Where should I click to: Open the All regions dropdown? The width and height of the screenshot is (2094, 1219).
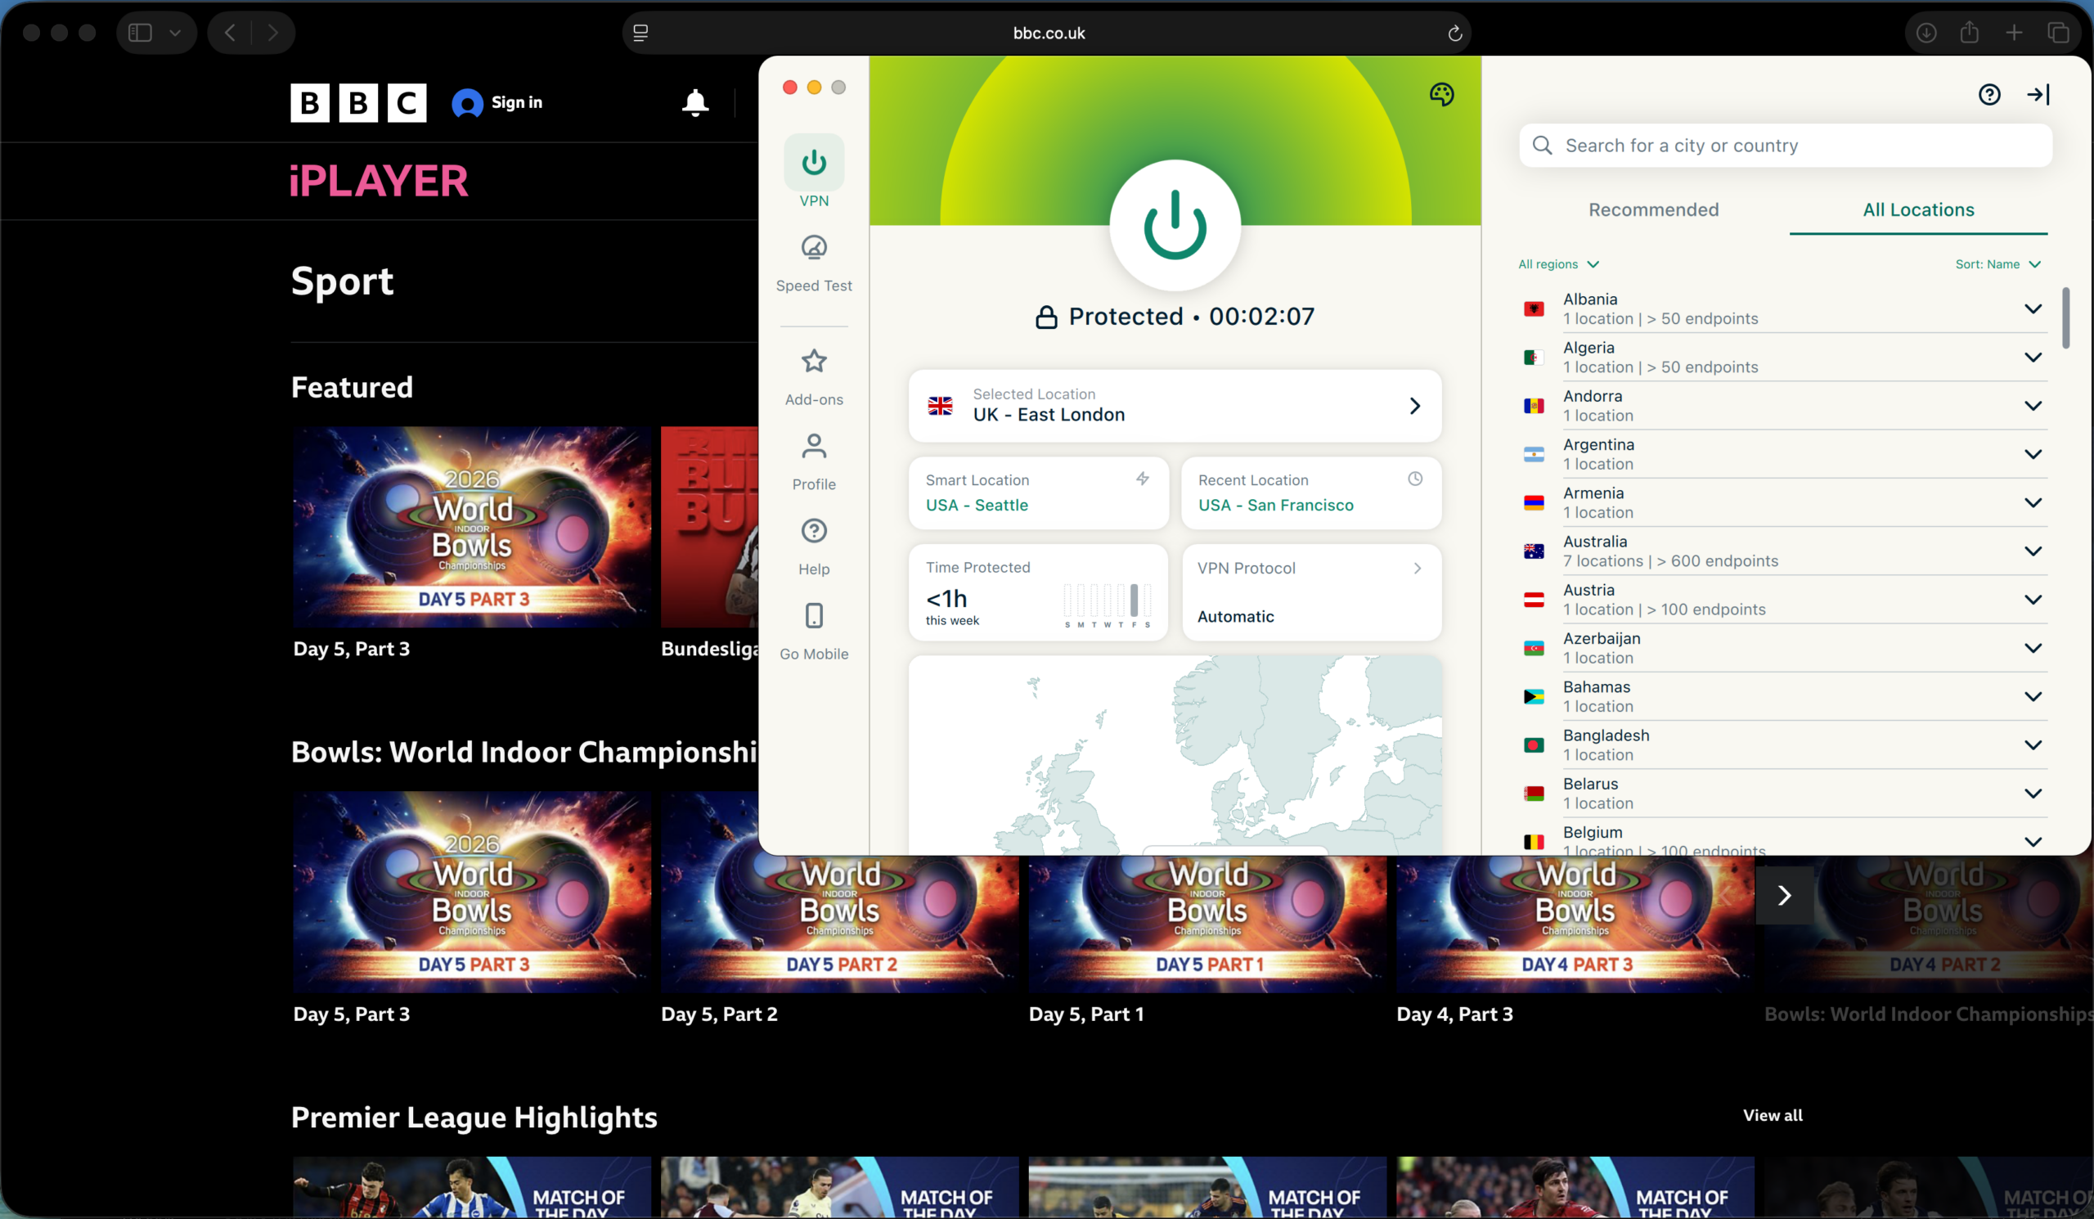(x=1558, y=264)
